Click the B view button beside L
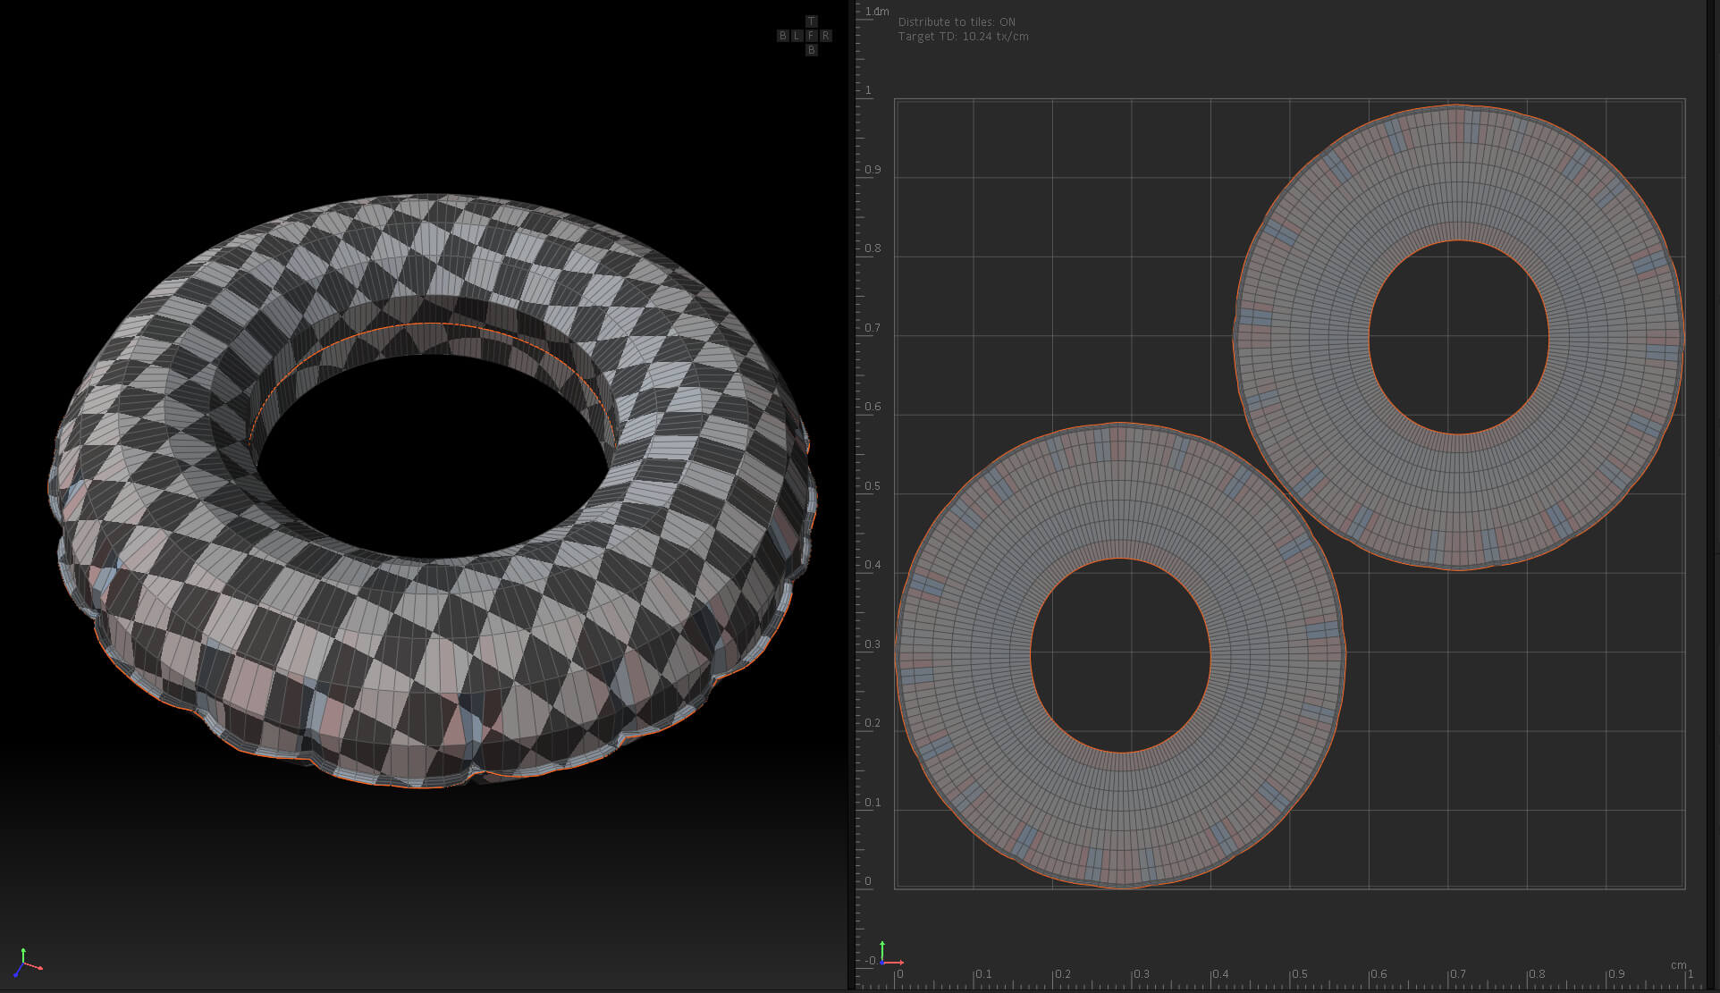This screenshot has width=1720, height=993. pos(782,36)
